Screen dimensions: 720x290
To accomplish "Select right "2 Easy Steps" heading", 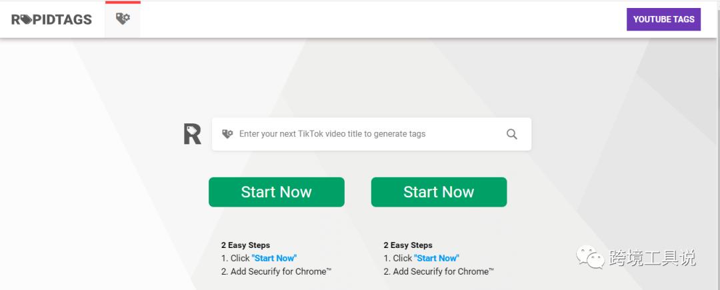I will point(408,245).
